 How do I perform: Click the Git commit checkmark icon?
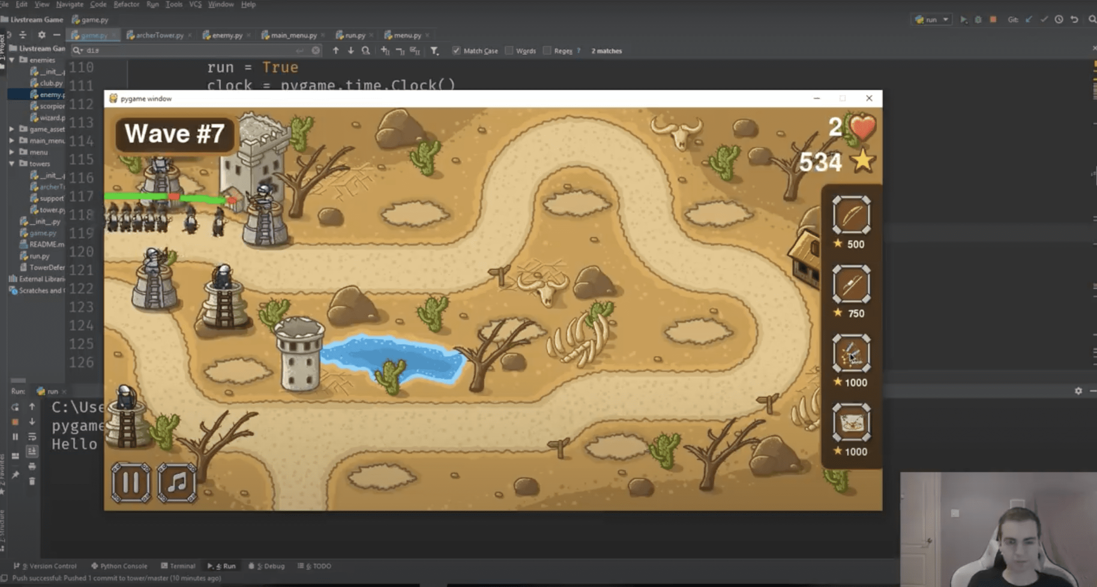pos(1044,20)
